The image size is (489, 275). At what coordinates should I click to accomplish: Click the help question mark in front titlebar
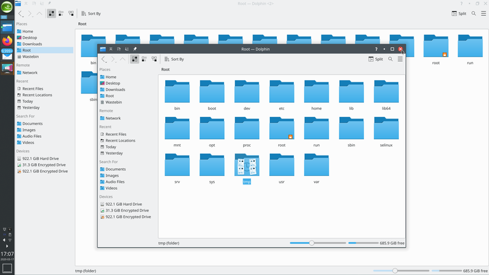coord(376,49)
